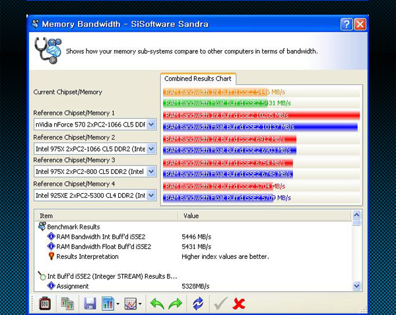Click the grey checkmark OK icon

pyautogui.click(x=220, y=303)
